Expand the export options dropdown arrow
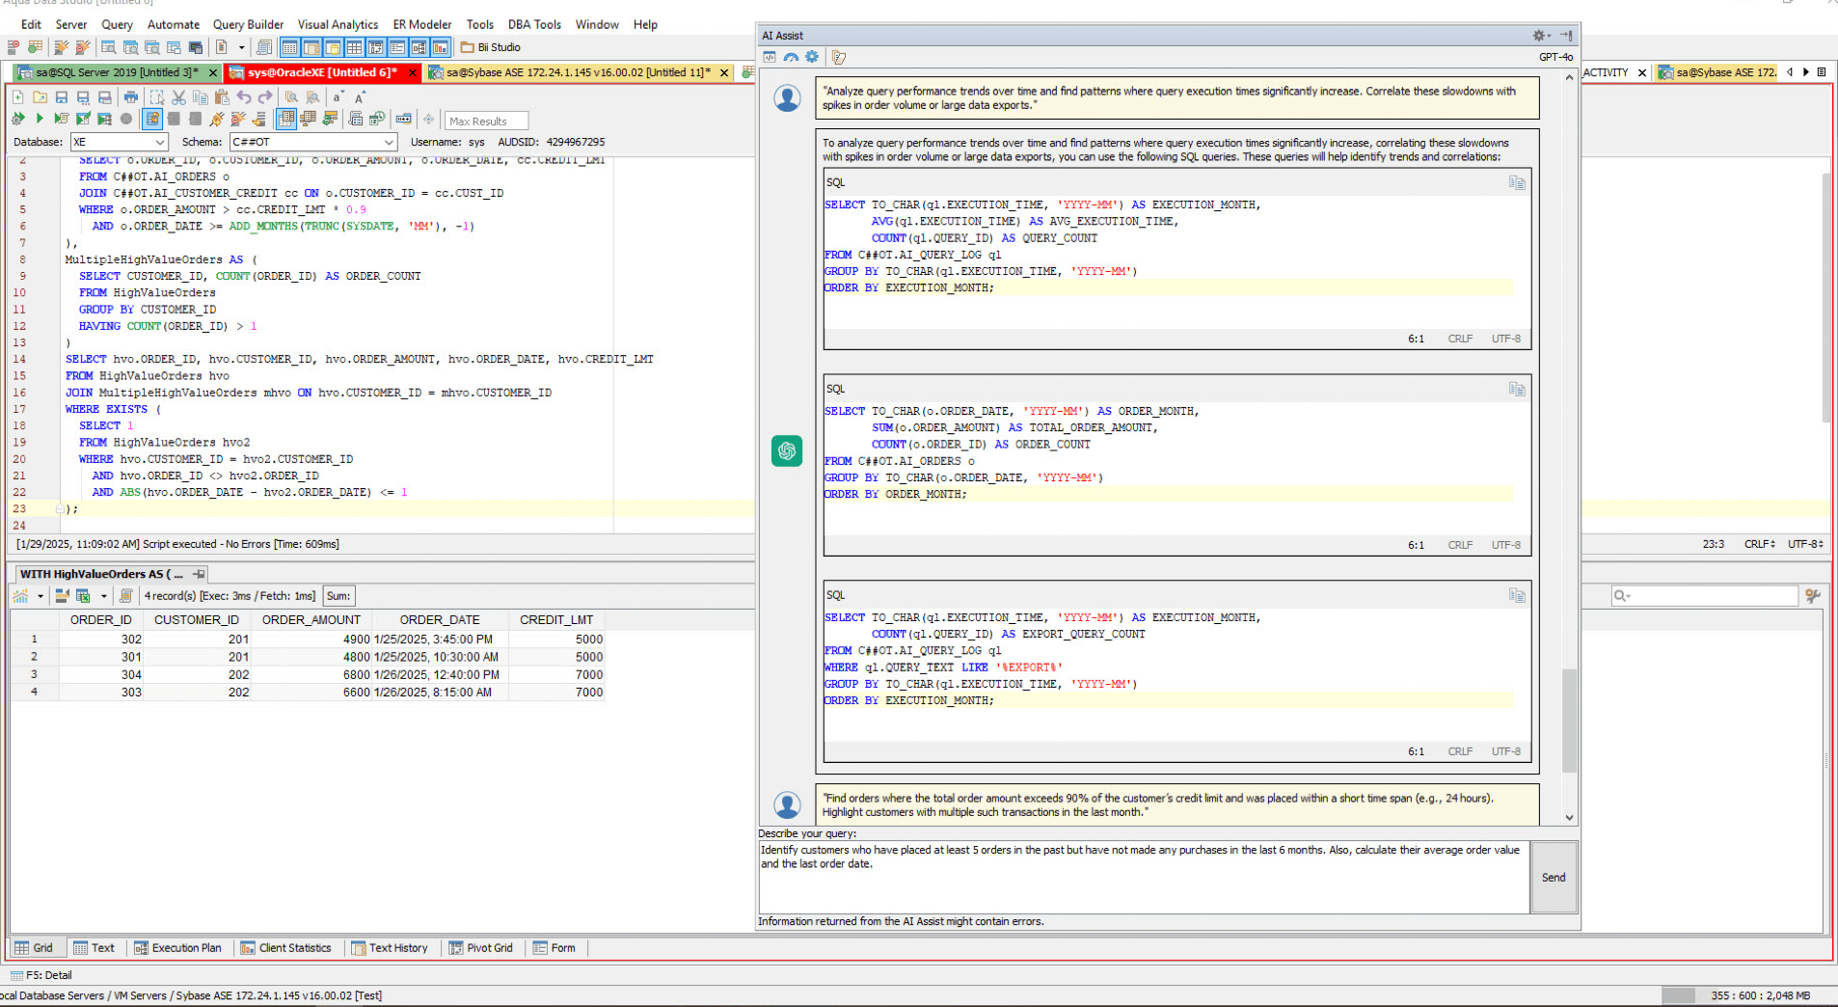This screenshot has width=1838, height=1007. coord(103,595)
